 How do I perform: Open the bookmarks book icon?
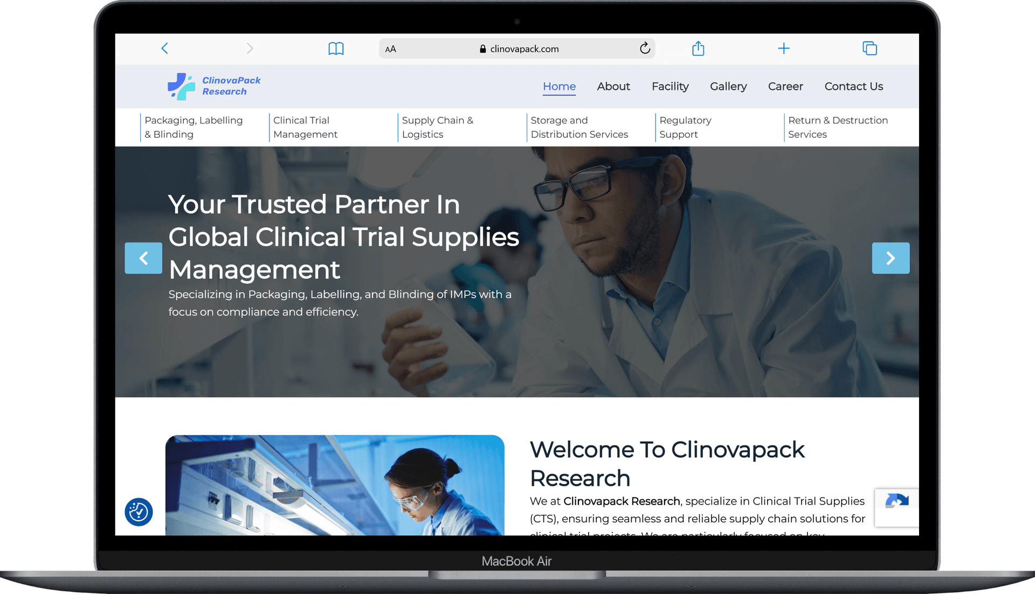pos(336,48)
